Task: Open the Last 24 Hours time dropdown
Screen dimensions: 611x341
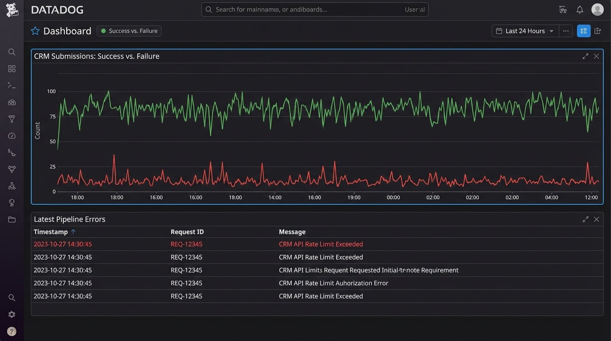Action: pyautogui.click(x=525, y=31)
